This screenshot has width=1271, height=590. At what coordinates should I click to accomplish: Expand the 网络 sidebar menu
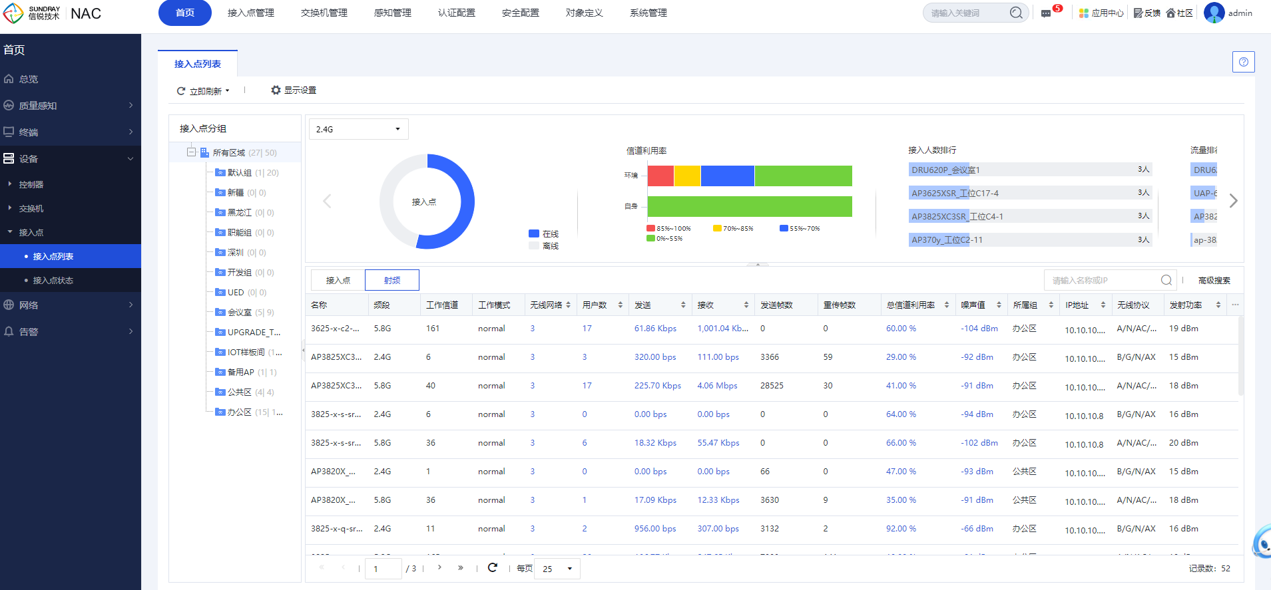71,305
